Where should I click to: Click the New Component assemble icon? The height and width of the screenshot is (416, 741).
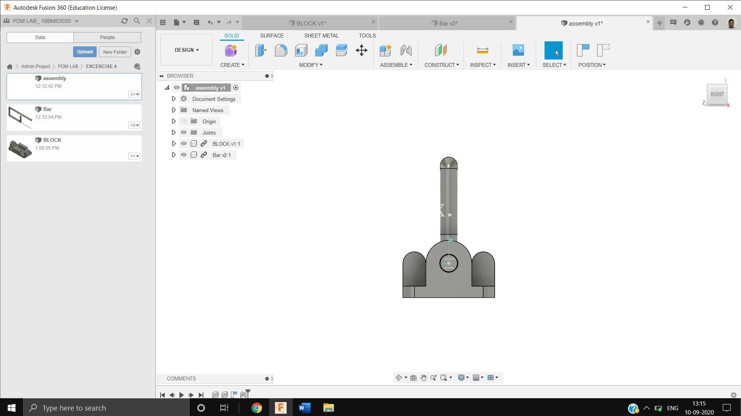pos(386,50)
